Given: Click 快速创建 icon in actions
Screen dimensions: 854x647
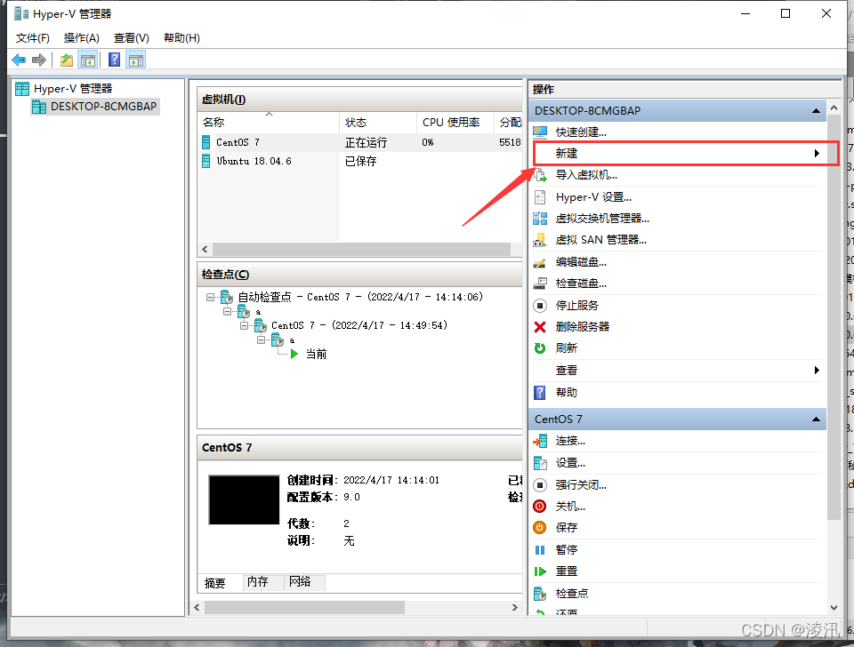Looking at the screenshot, I should point(540,132).
